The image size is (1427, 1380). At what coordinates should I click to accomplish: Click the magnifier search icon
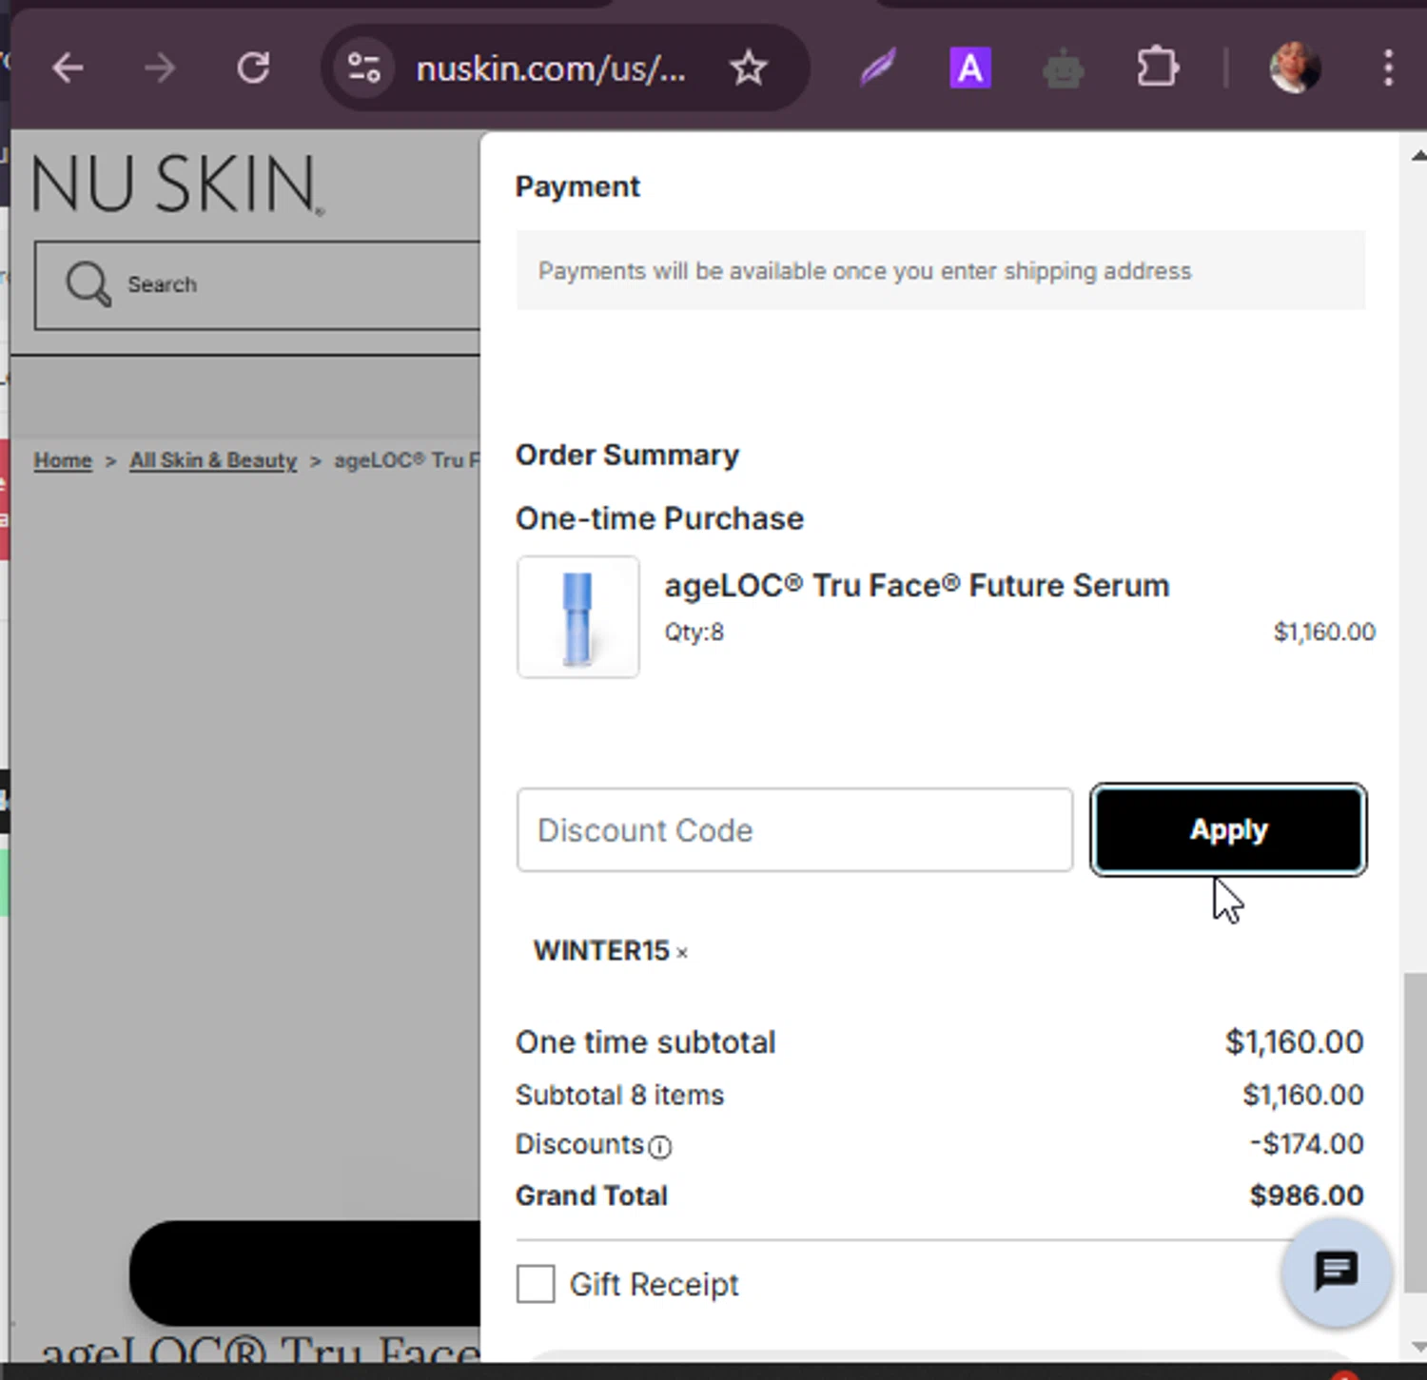click(88, 283)
